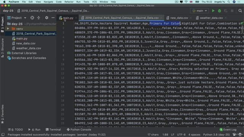244x137 pixels.
Task: Click the 4 spaces indent status
Action: [194, 134]
